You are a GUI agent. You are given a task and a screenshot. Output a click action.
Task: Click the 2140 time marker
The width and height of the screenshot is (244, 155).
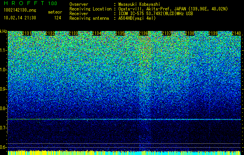(x=236, y=33)
